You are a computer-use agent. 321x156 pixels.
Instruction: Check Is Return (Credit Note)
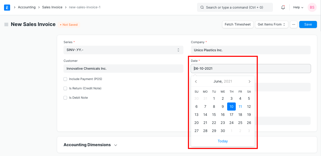click(65, 88)
